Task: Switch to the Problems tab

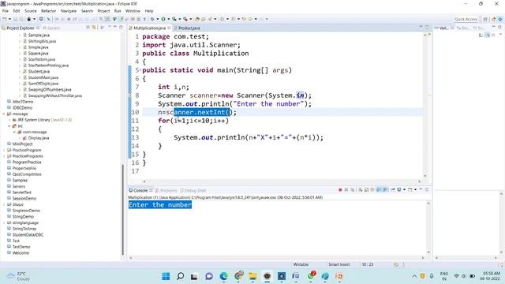Action: [x=166, y=190]
